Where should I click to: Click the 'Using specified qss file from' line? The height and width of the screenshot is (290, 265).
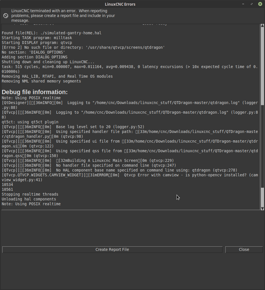[130, 153]
